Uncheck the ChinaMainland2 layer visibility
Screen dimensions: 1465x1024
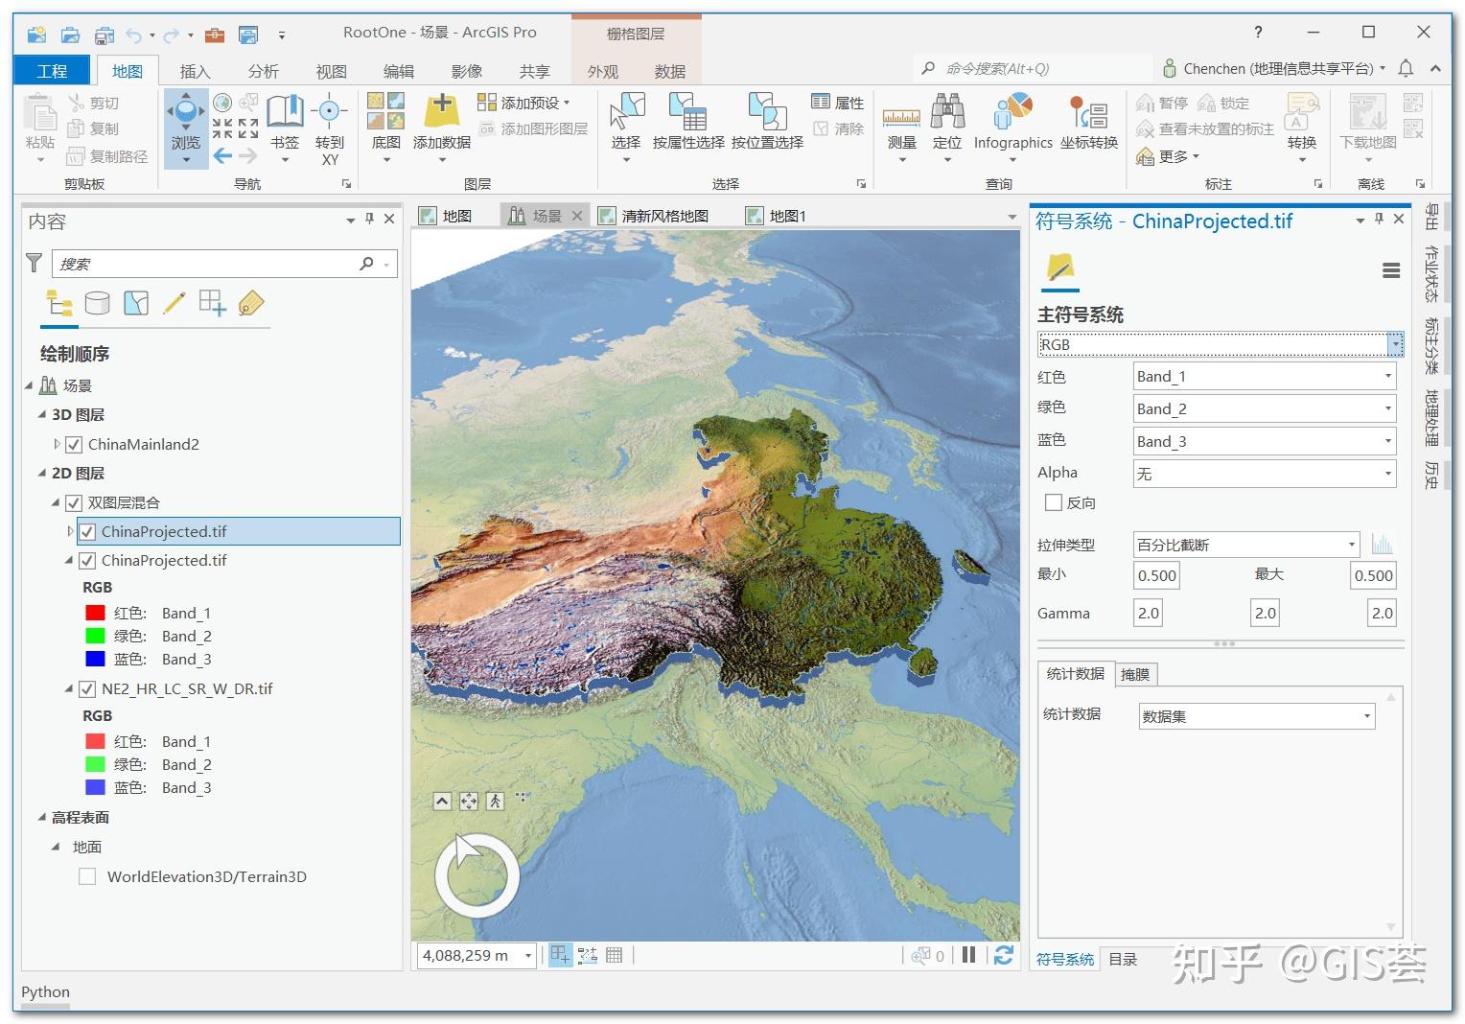point(73,444)
